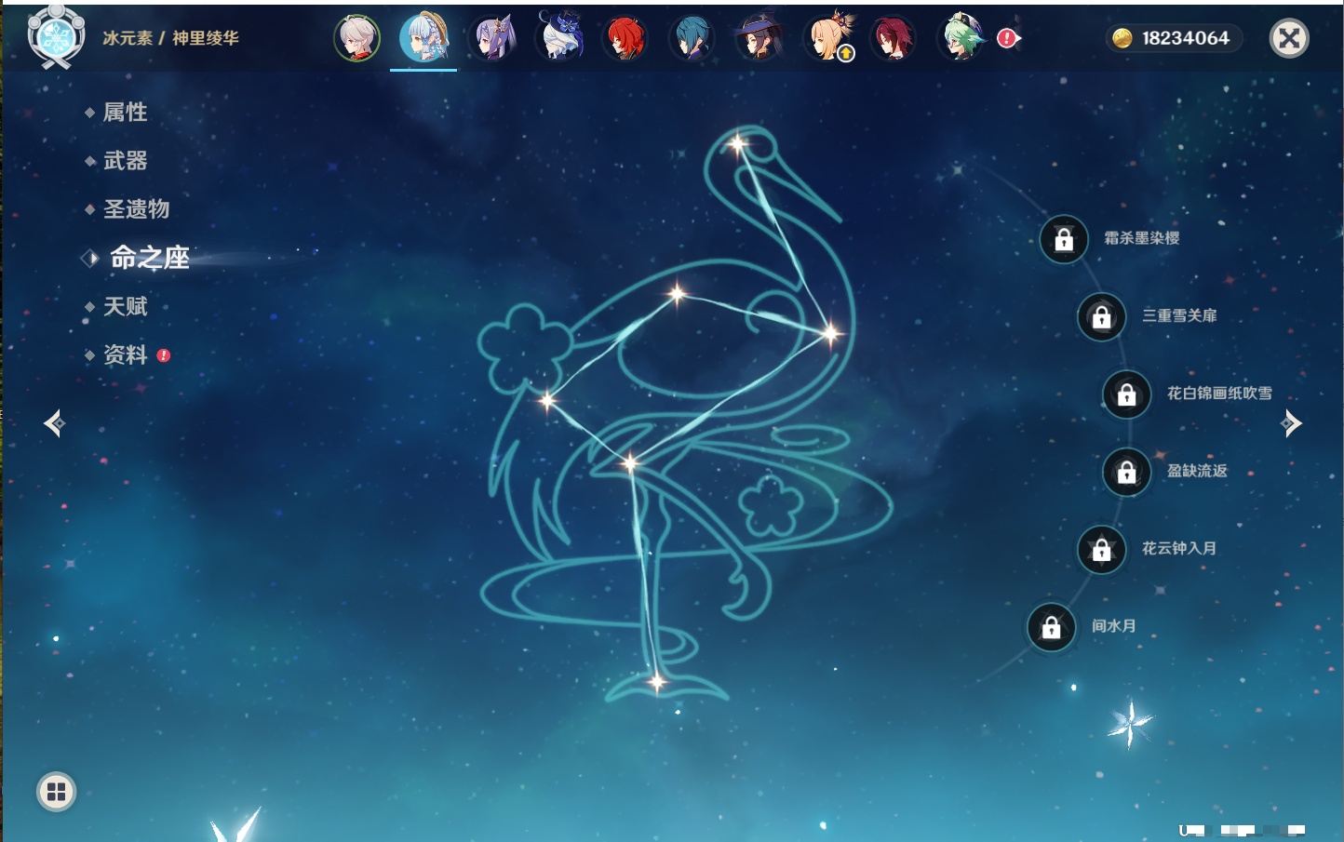Switch to the 天赋 talents menu

click(x=125, y=307)
